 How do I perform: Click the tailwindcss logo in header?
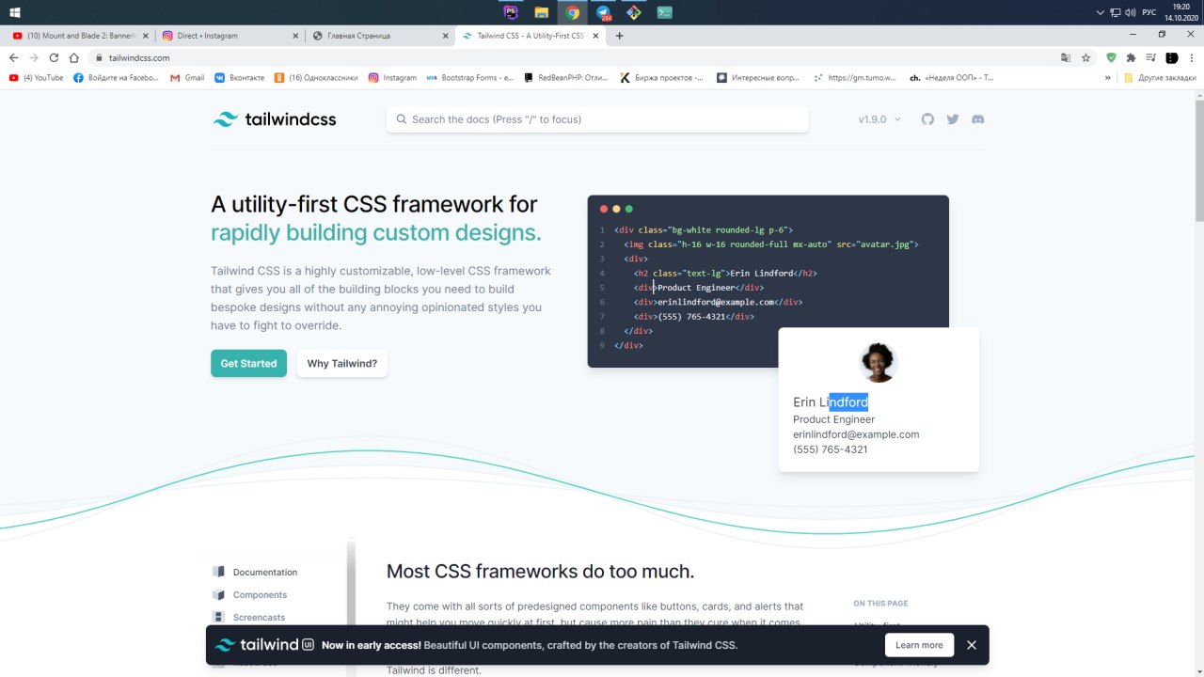(275, 119)
